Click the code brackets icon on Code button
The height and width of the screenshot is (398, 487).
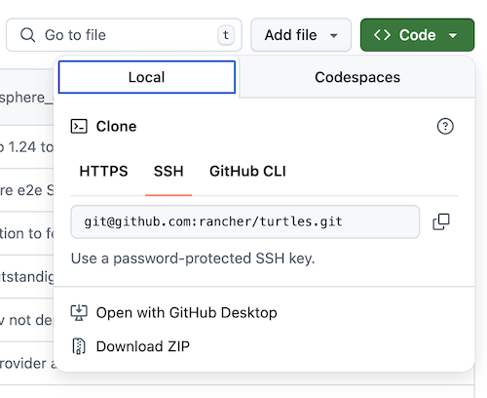point(382,35)
